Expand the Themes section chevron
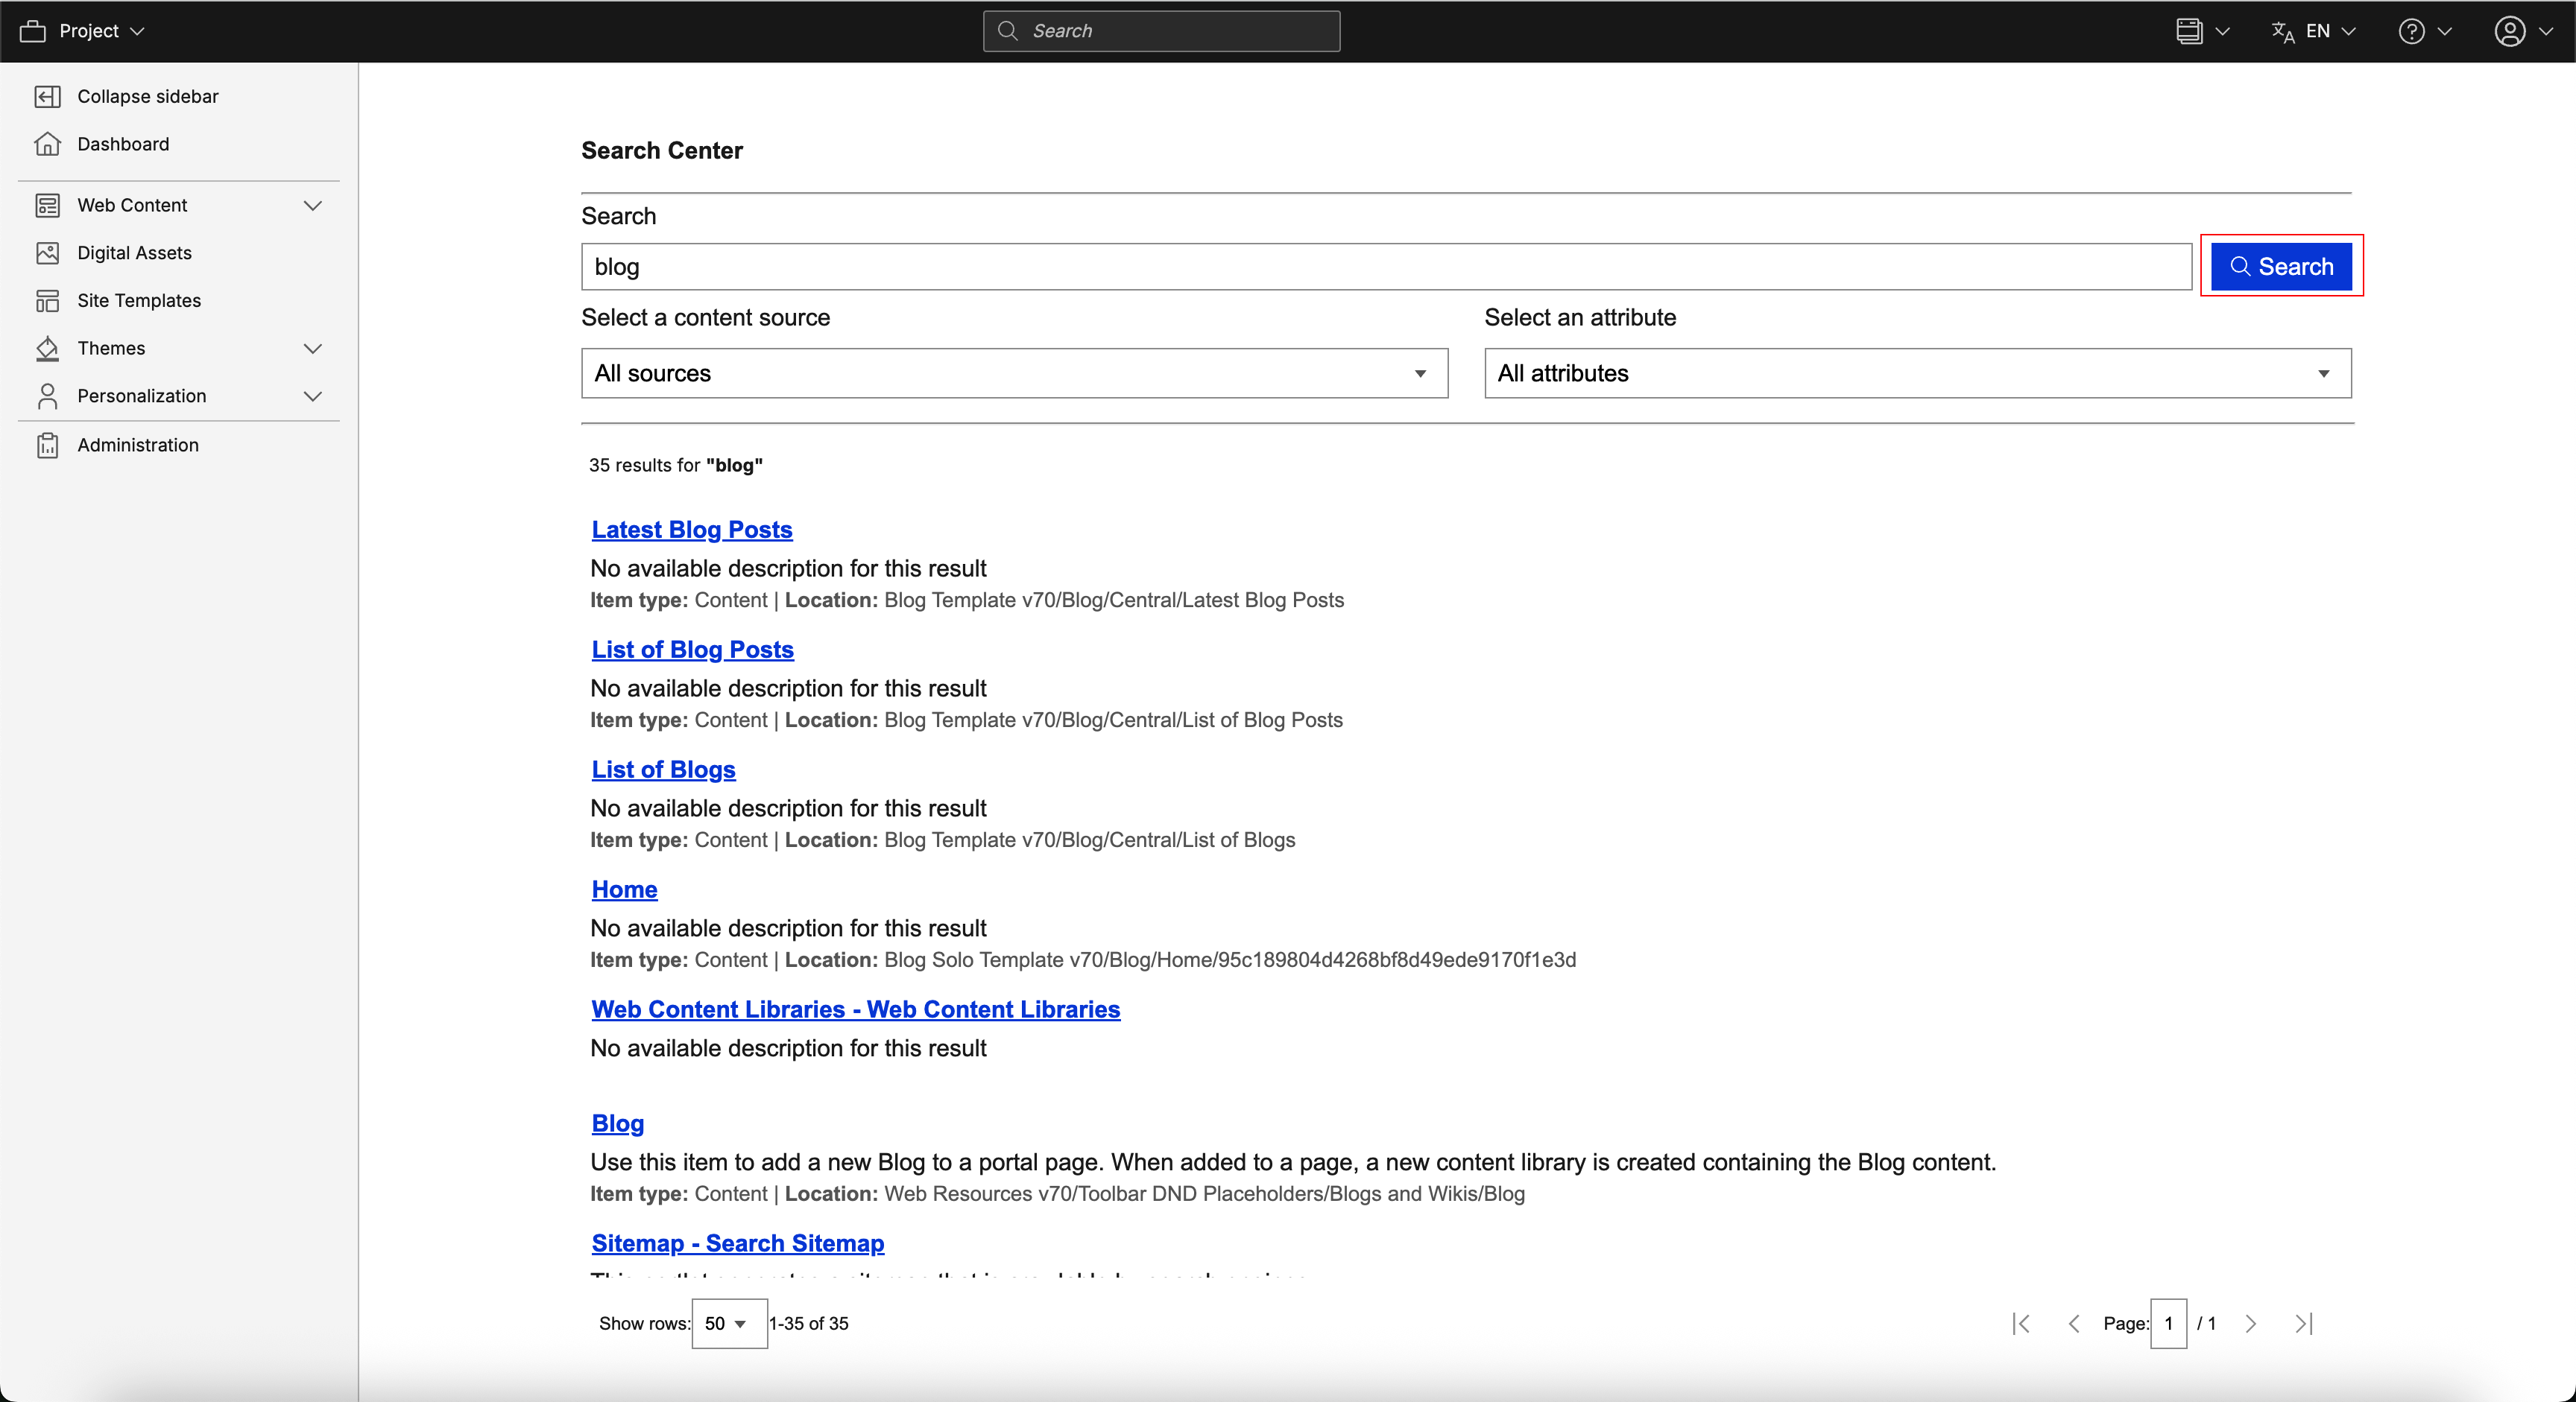2576x1402 pixels. (312, 349)
